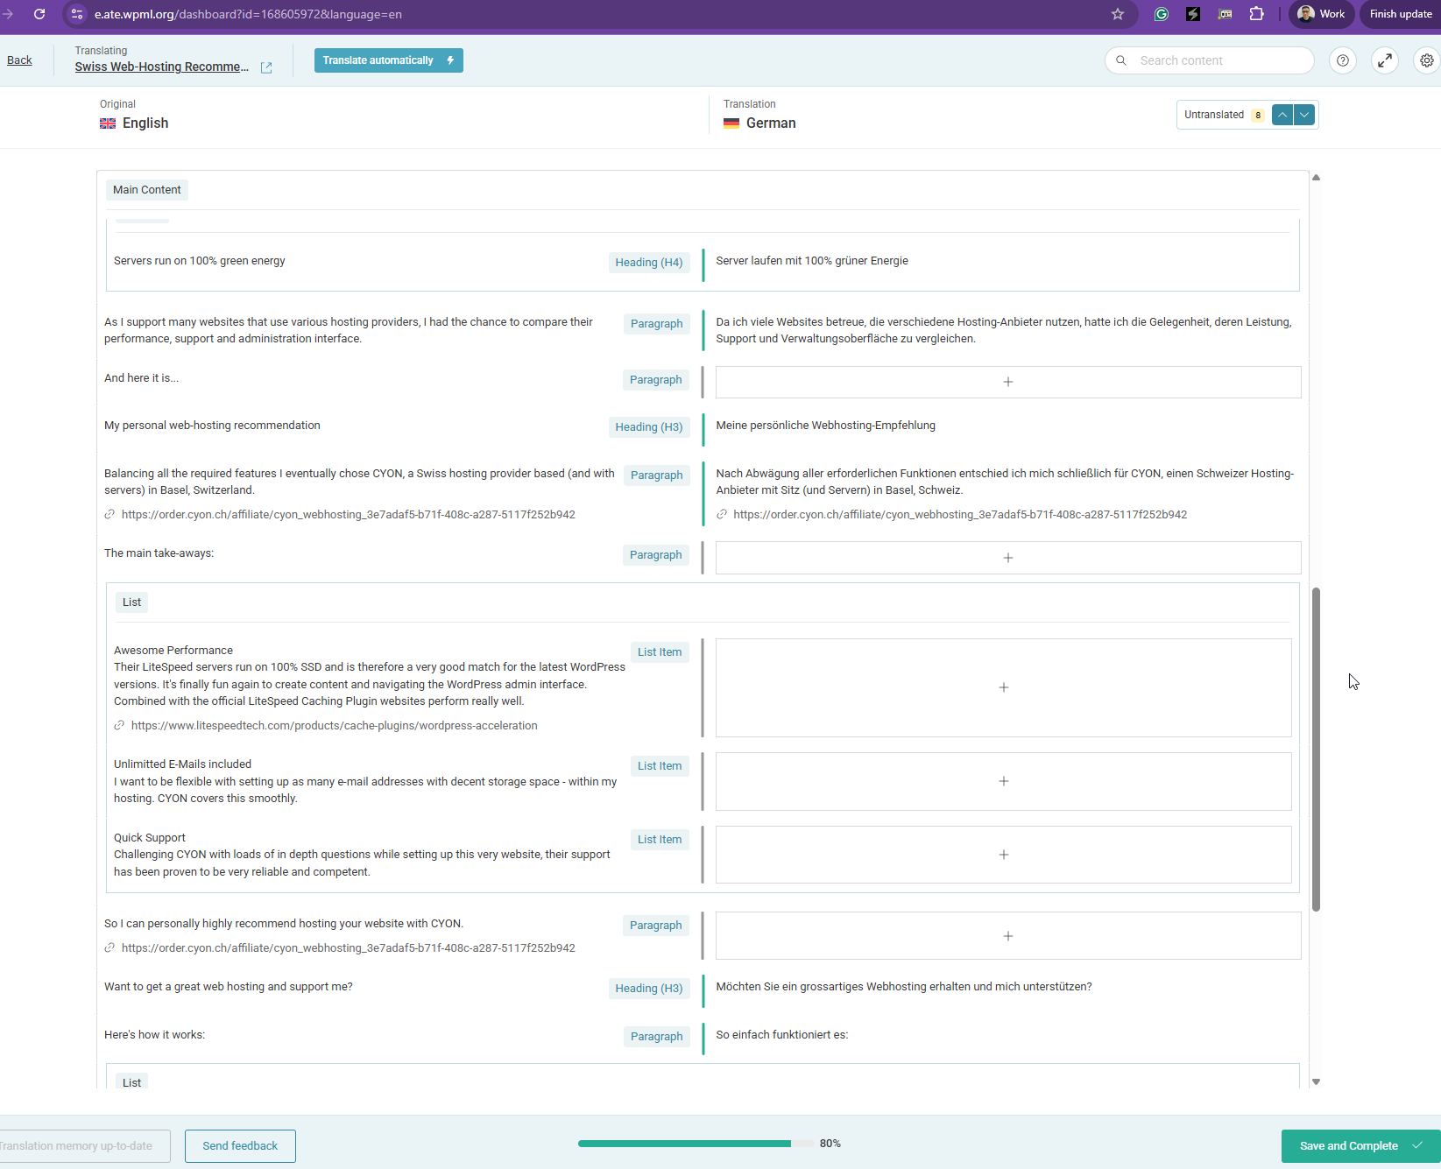Add translation for 'So I can personally' paragraph
The width and height of the screenshot is (1441, 1169).
click(x=1008, y=936)
